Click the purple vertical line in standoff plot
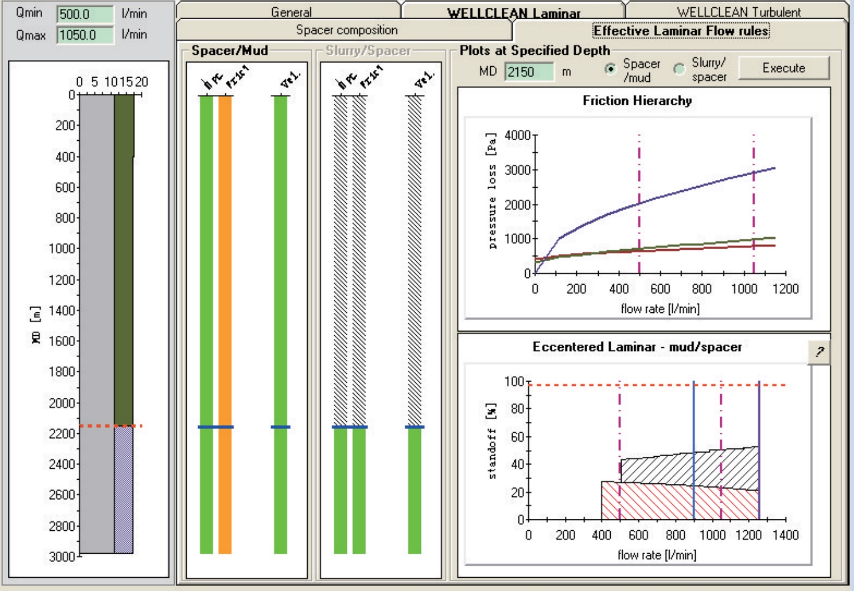Viewport: 854px width, 591px height. click(759, 450)
